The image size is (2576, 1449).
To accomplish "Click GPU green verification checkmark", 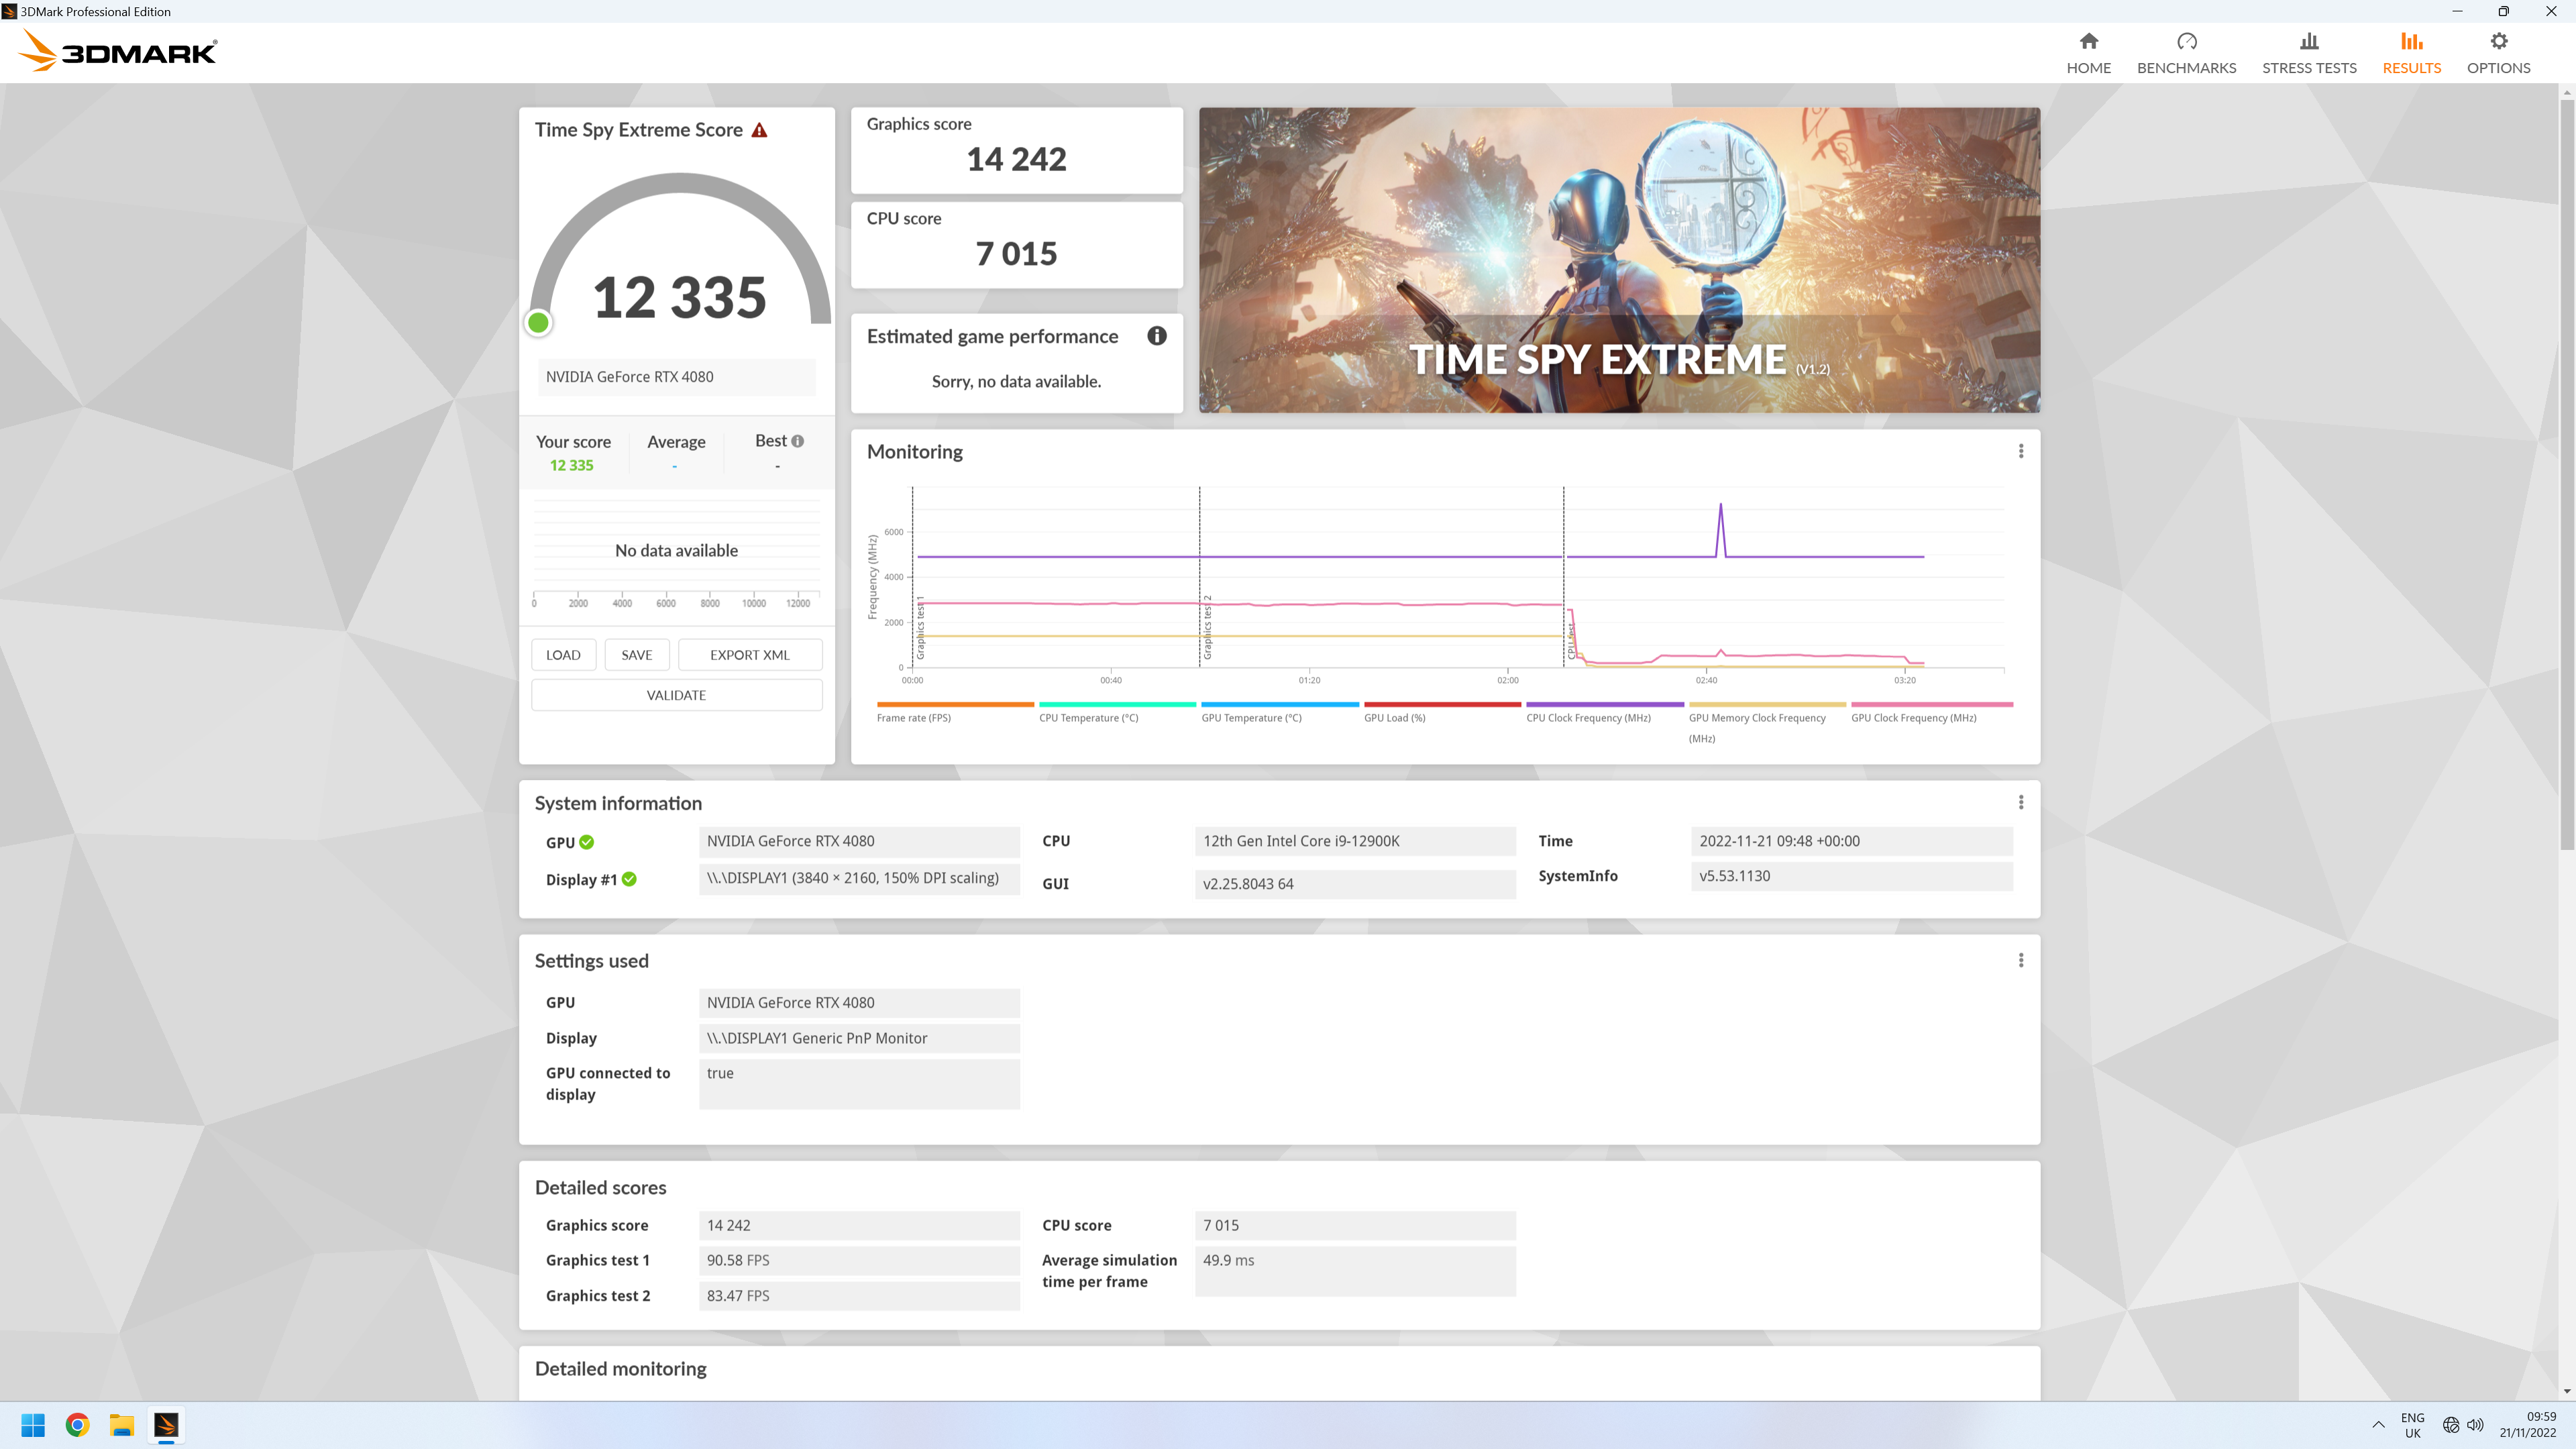I will pos(587,842).
